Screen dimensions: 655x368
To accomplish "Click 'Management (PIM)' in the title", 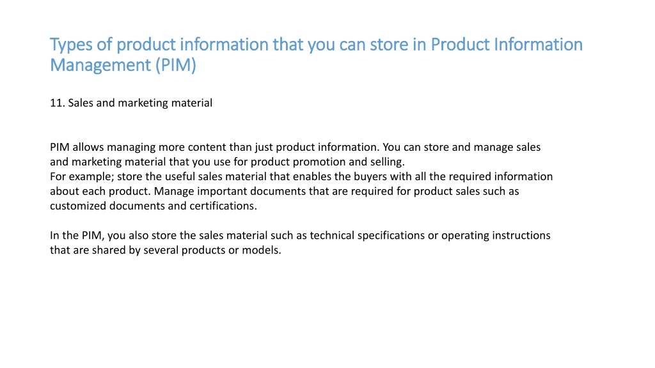I will point(123,66).
